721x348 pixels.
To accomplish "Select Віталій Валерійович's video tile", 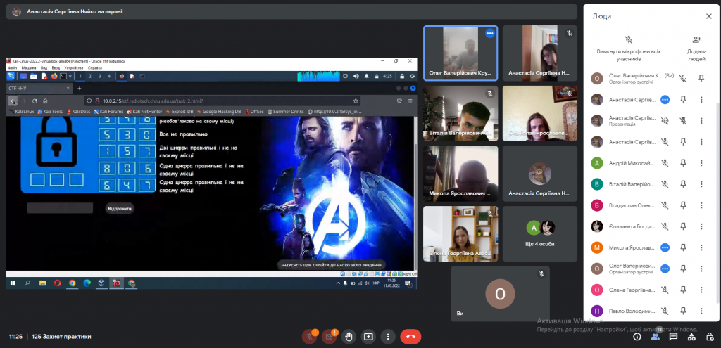I will pos(460,113).
